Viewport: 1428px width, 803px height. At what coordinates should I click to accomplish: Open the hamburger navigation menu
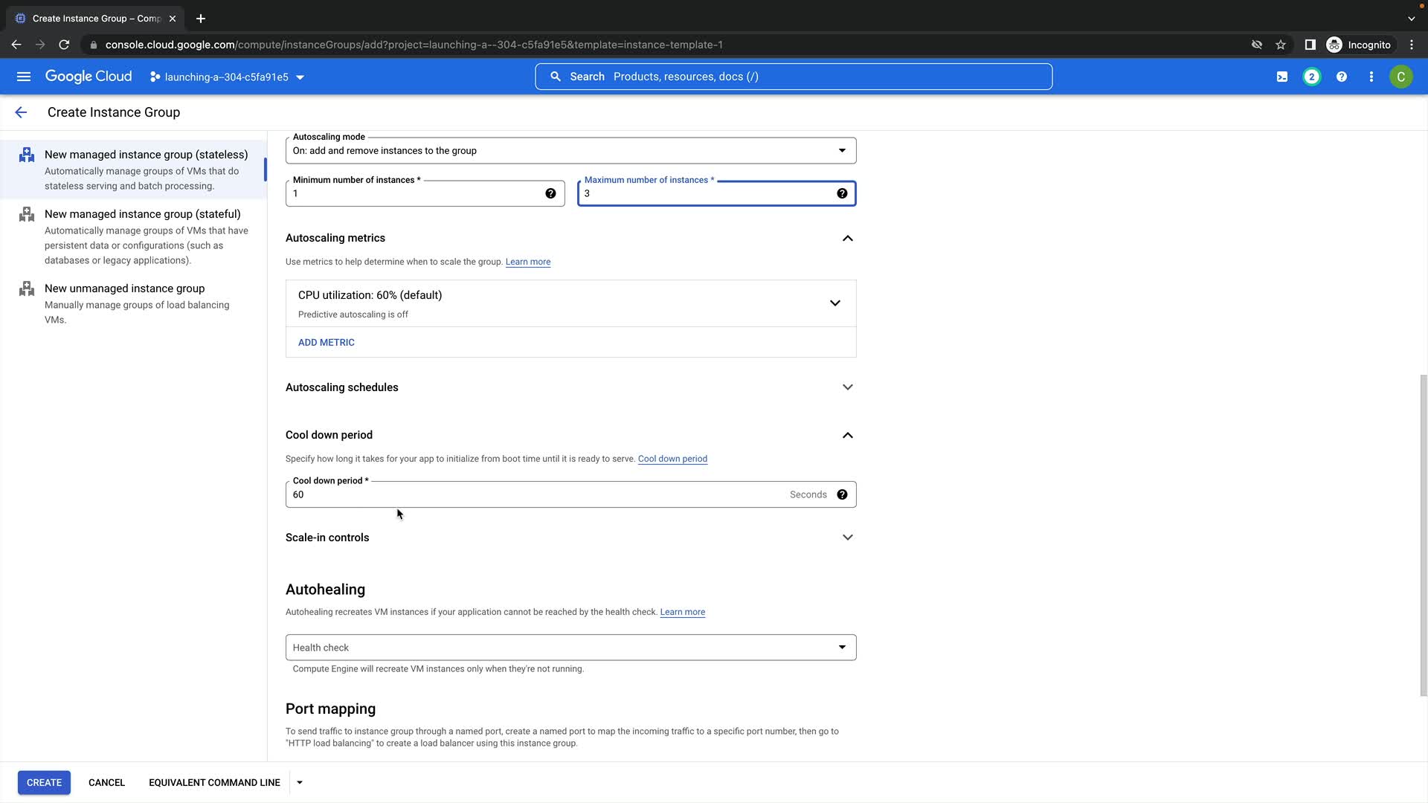pos(24,77)
